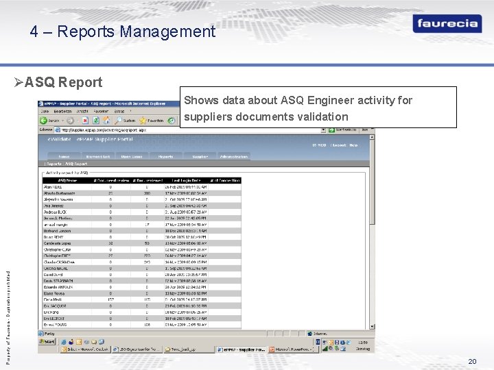Click the system tray clock
This screenshot has width=494, height=370.
pos(362,342)
